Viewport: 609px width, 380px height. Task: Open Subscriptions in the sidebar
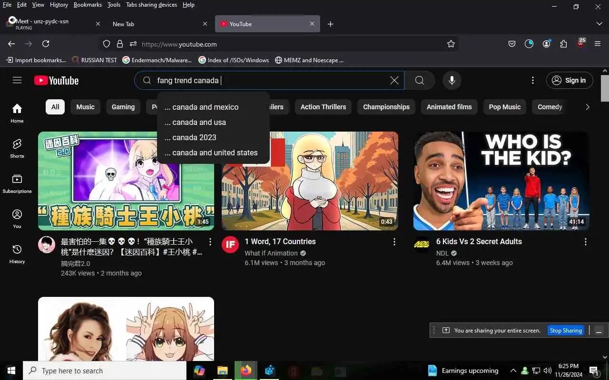(17, 183)
